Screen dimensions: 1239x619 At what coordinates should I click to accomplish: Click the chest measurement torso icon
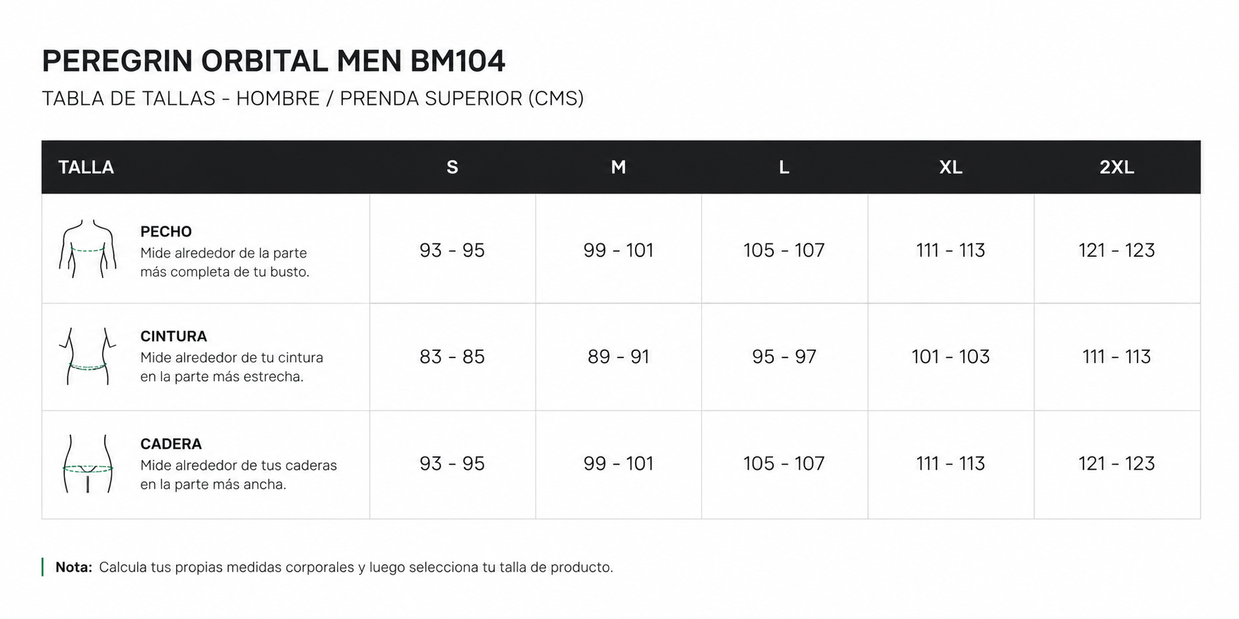(x=87, y=249)
